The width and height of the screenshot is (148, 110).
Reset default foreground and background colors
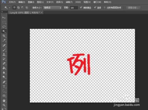[2, 109]
